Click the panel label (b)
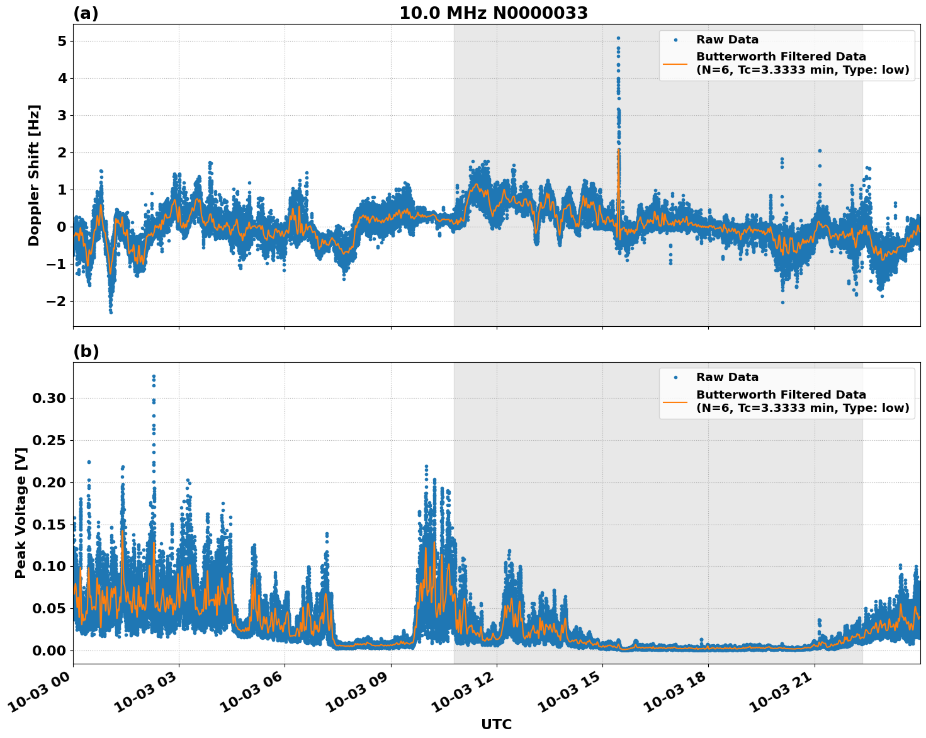The image size is (926, 738). pos(87,351)
